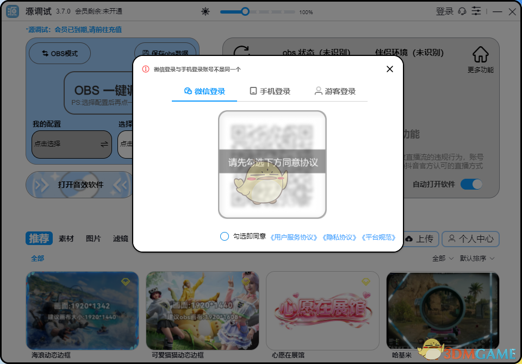Click the brightness icon next to the slider
The image size is (522, 364).
[x=206, y=11]
